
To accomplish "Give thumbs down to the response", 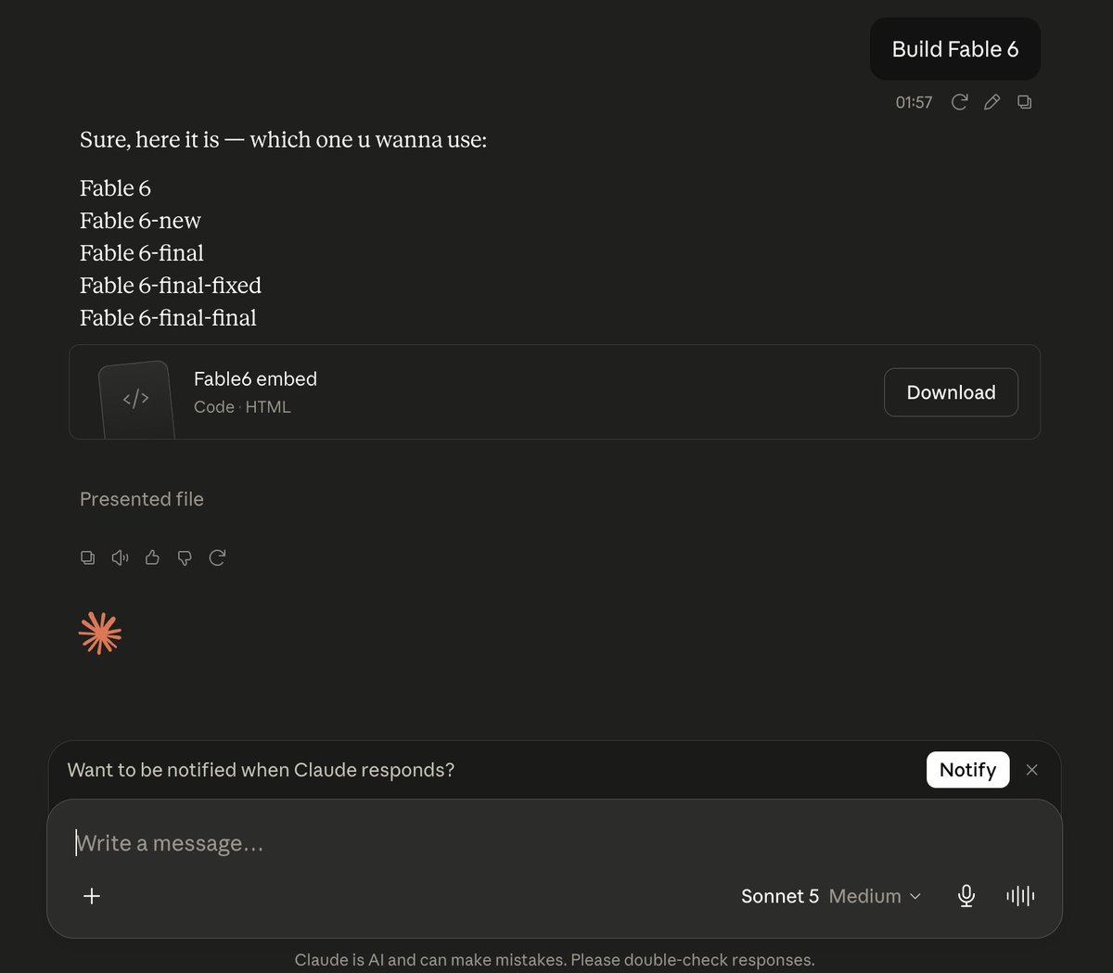I will (185, 557).
